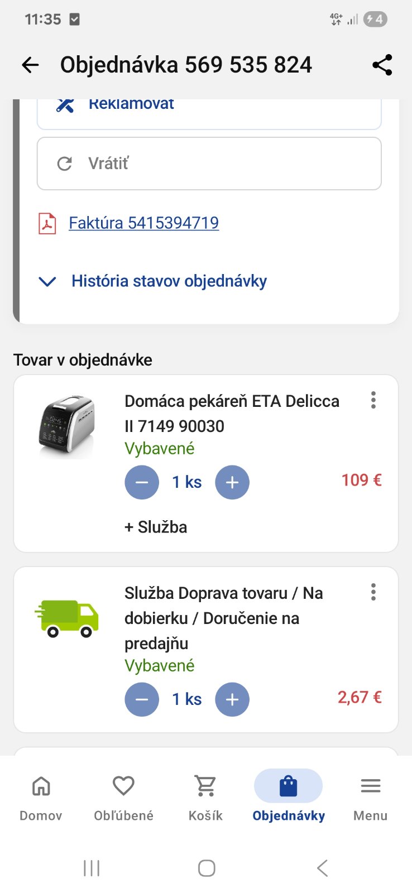This screenshot has width=412, height=893.
Task: Share order 569 535 824
Action: coord(382,65)
